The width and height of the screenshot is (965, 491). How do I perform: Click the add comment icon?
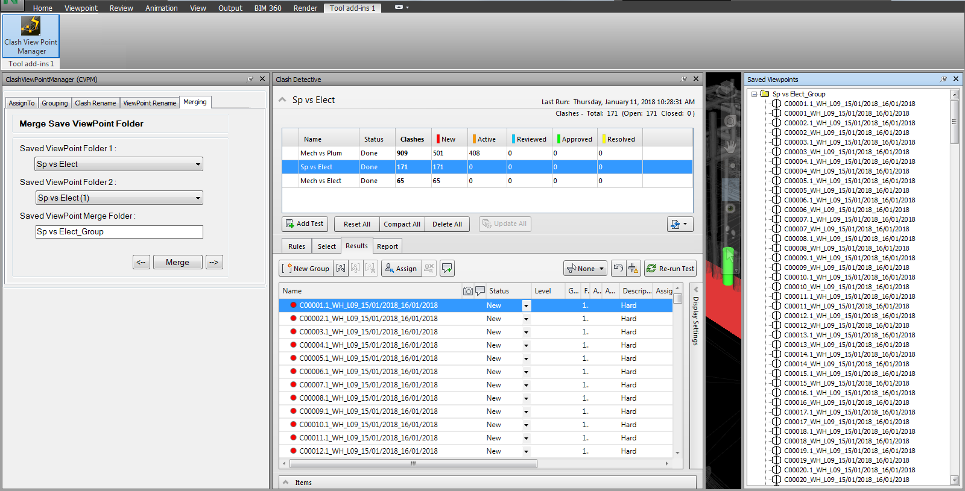point(447,269)
